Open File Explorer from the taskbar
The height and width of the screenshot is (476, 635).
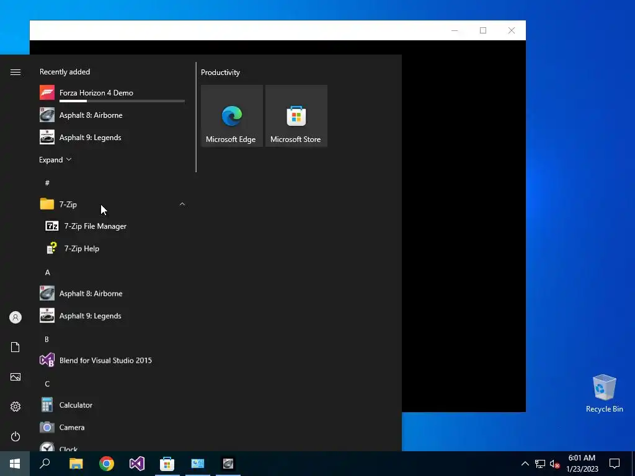76,464
